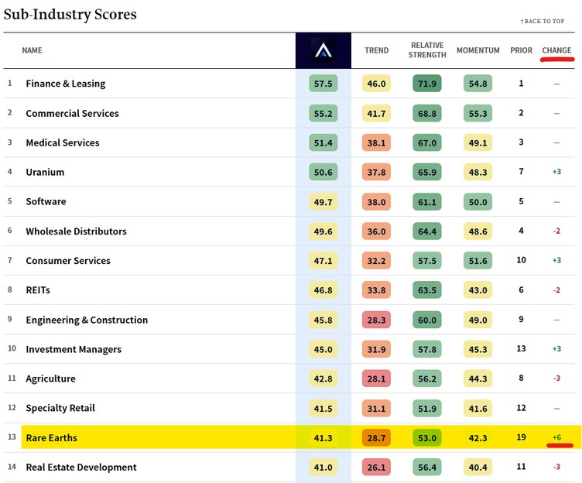The width and height of the screenshot is (582, 483).
Task: Sort by the TREND column header
Action: (x=376, y=50)
